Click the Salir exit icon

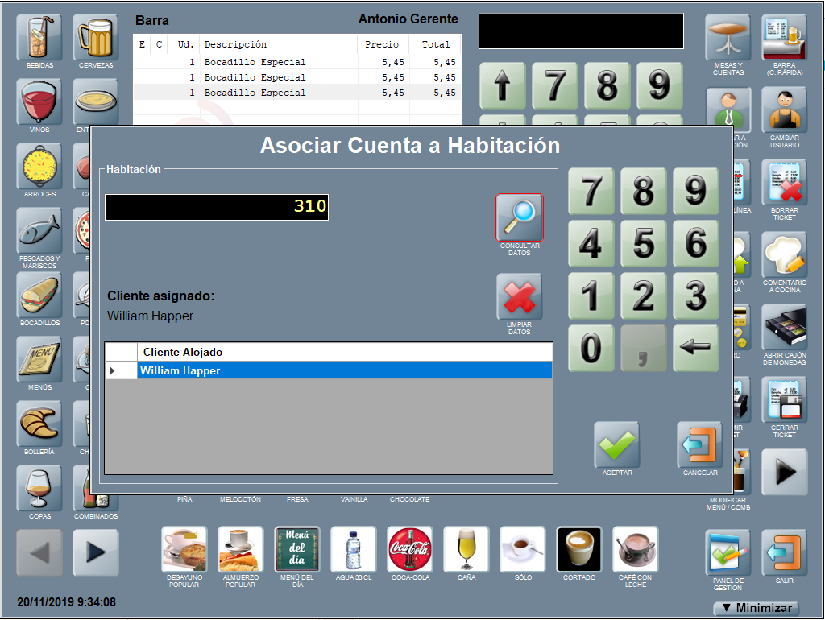[x=784, y=552]
